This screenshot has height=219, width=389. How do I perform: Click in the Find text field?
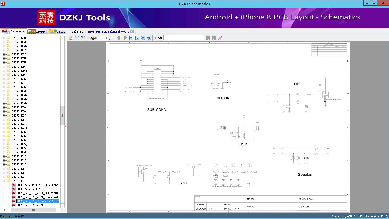184,38
